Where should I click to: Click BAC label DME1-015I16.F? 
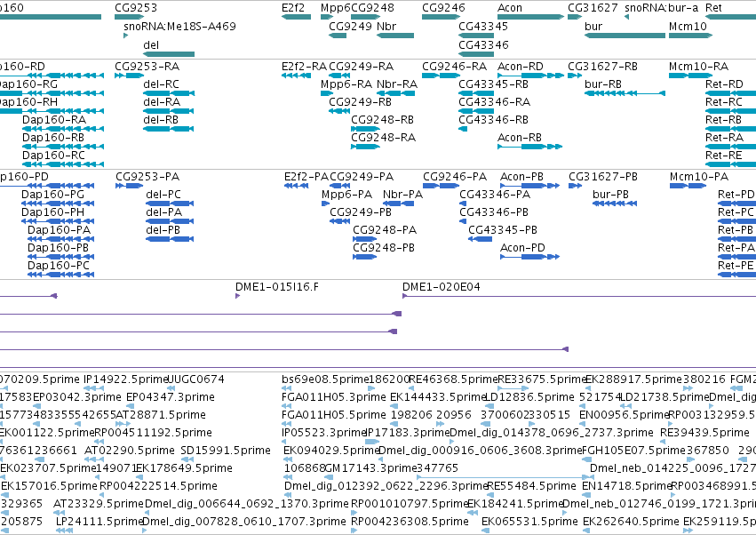pyautogui.click(x=277, y=287)
